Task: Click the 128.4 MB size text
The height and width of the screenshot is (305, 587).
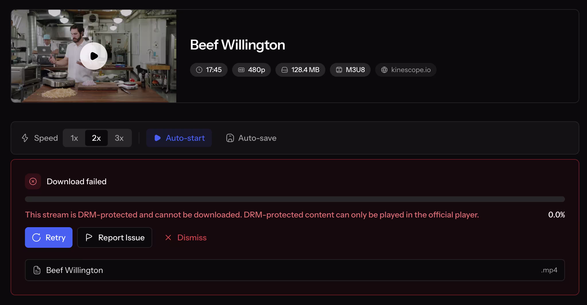Action: click(x=305, y=70)
